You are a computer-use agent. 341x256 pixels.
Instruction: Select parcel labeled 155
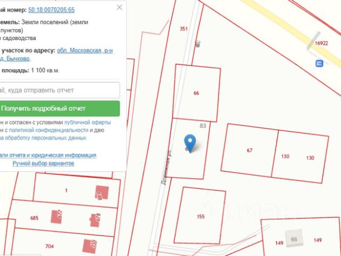click(x=200, y=217)
